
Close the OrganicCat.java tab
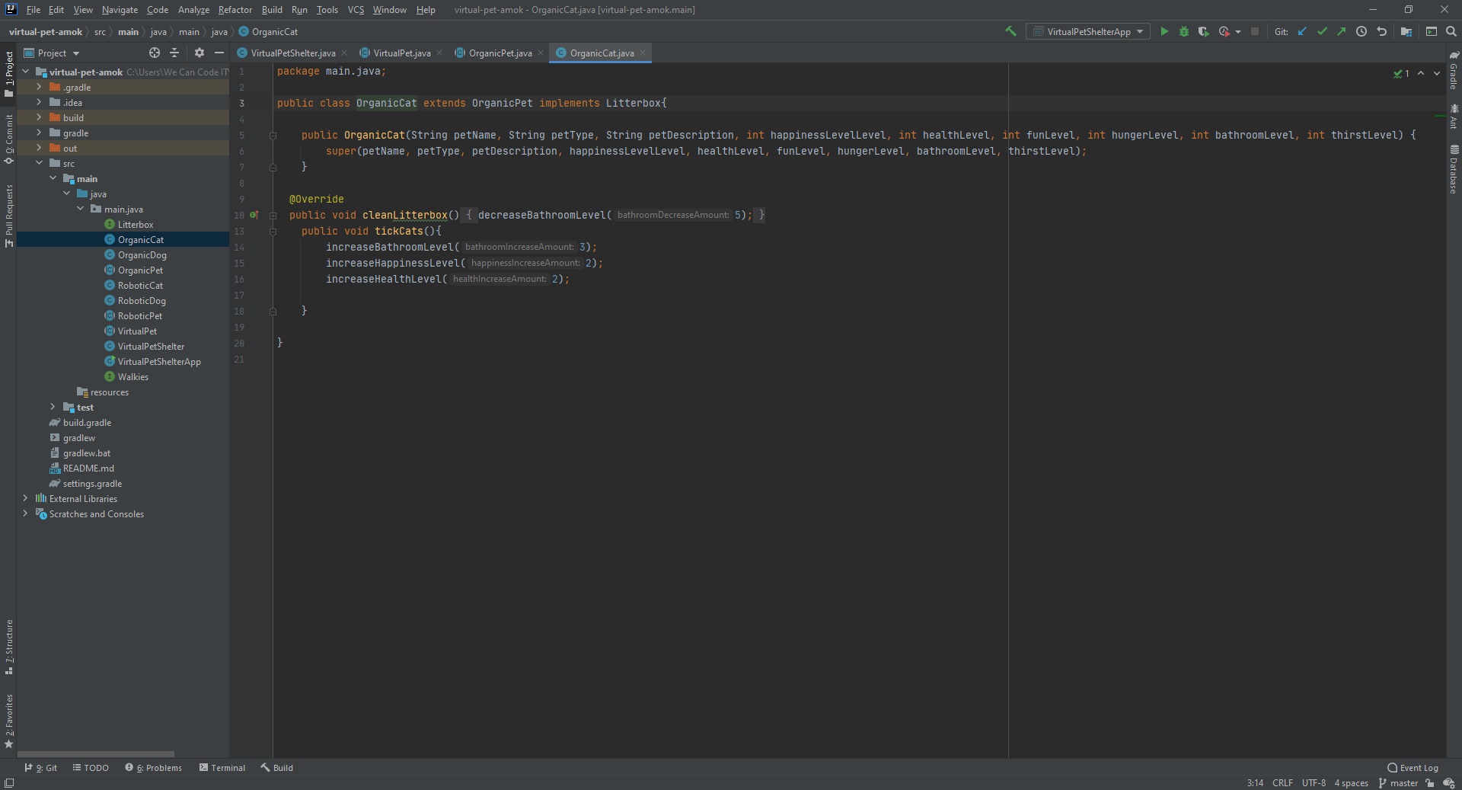(643, 53)
